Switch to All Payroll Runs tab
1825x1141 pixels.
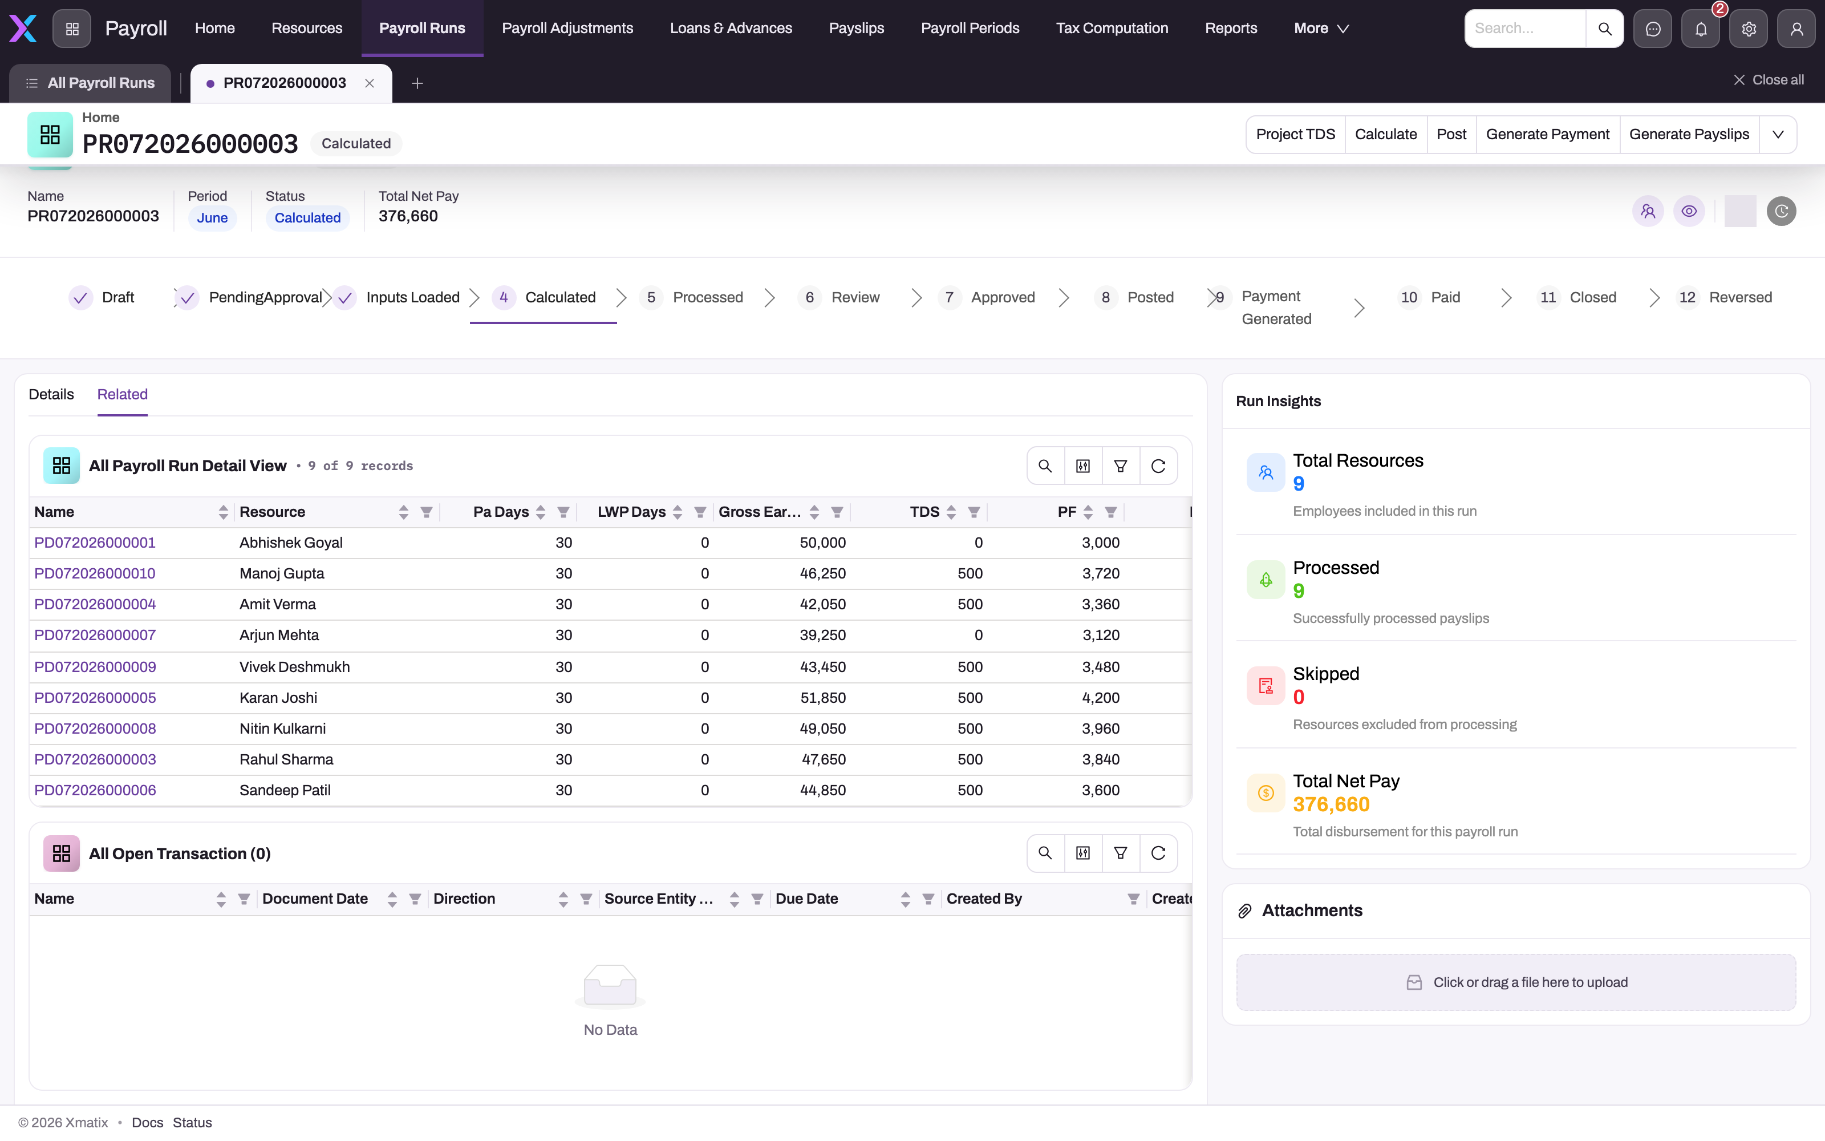91,83
